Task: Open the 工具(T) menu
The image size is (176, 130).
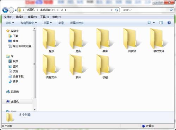Action: click(44, 17)
